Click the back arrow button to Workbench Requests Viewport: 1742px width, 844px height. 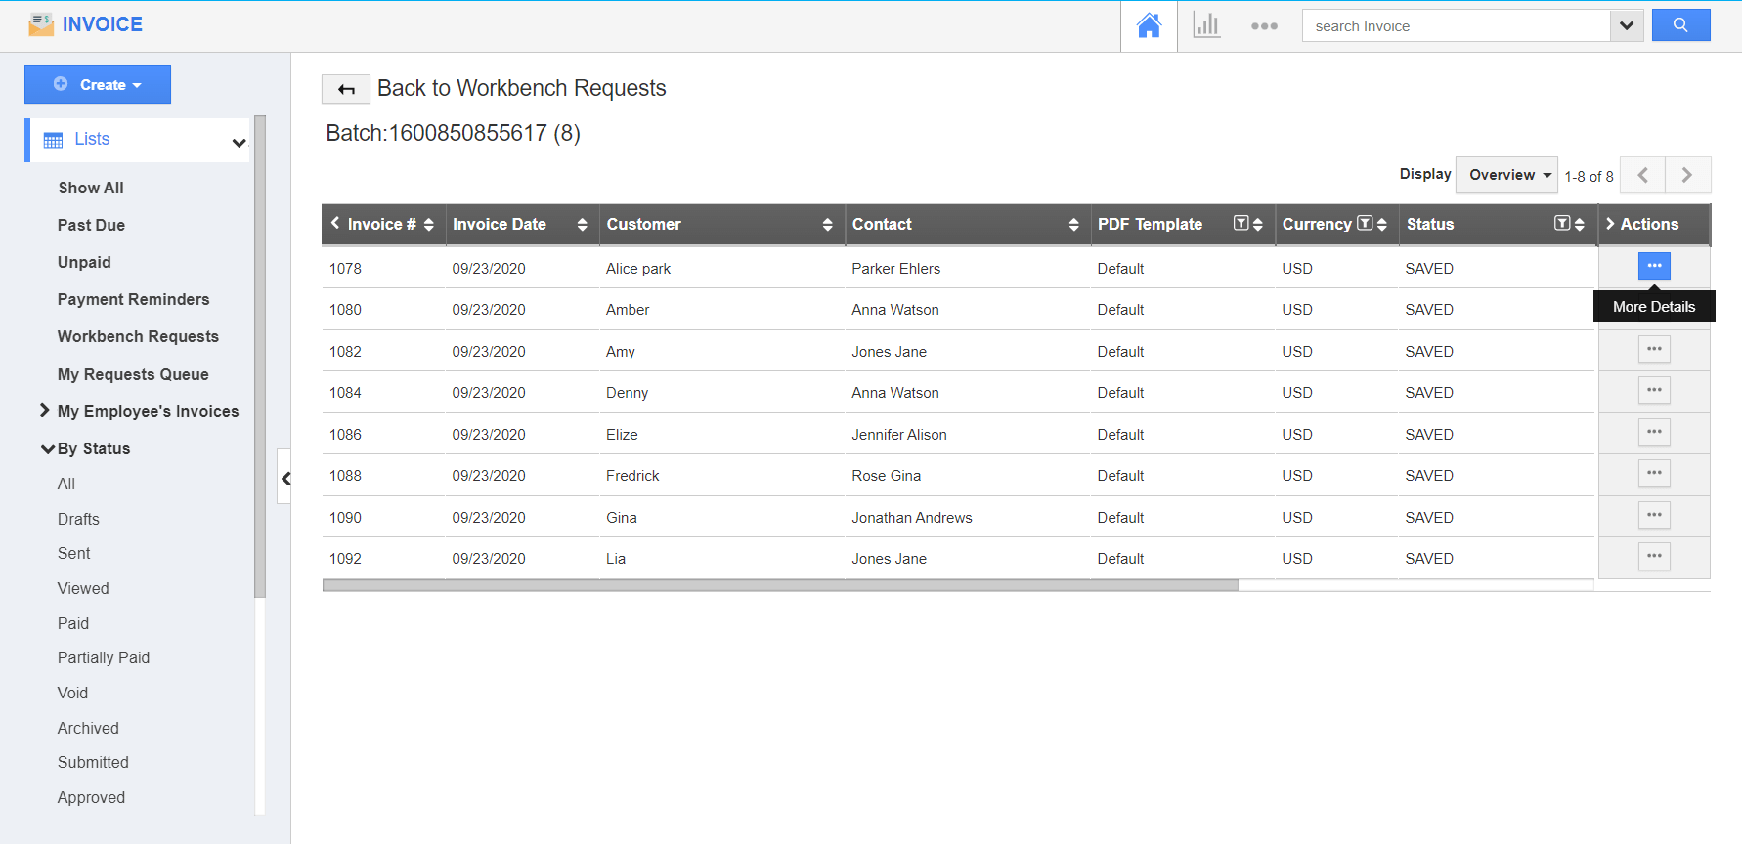(346, 89)
